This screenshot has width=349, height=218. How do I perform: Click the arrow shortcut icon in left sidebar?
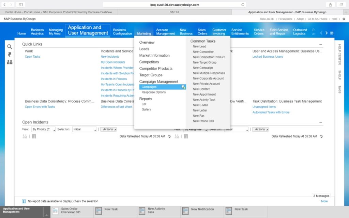point(10,55)
